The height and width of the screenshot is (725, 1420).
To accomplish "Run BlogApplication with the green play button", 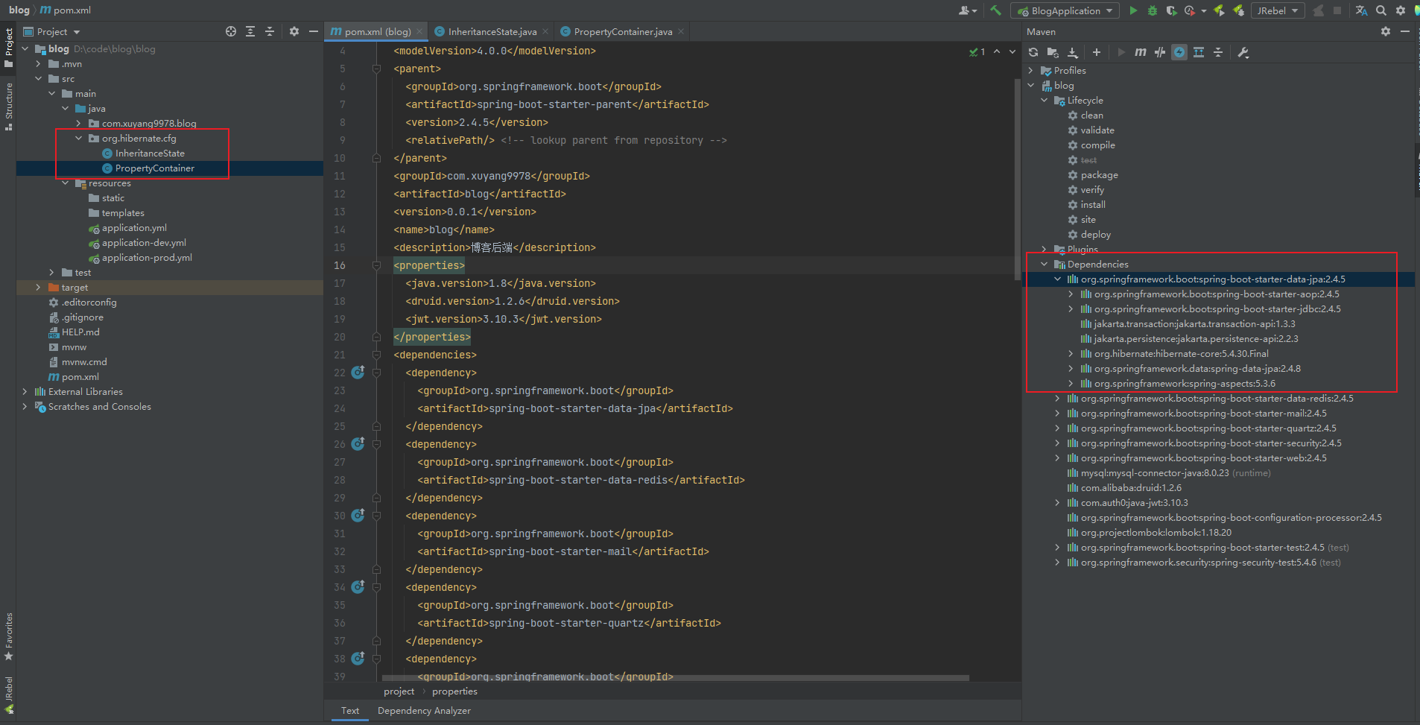I will [1133, 10].
